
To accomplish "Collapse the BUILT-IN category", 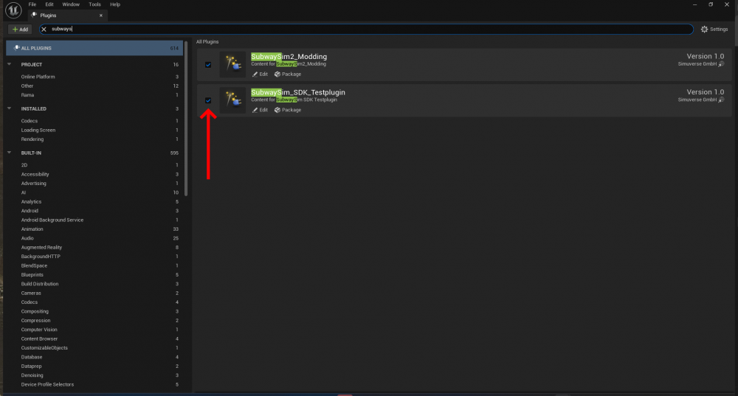I will pyautogui.click(x=10, y=153).
